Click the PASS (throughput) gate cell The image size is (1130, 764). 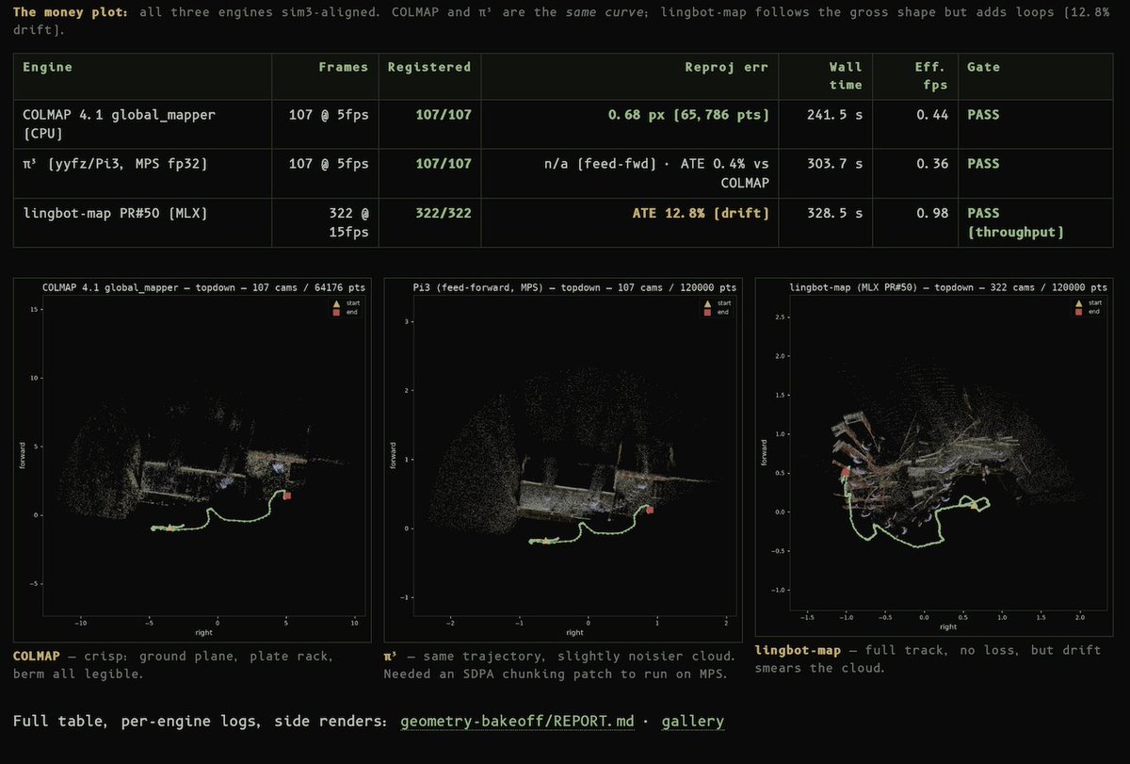[x=1015, y=223]
